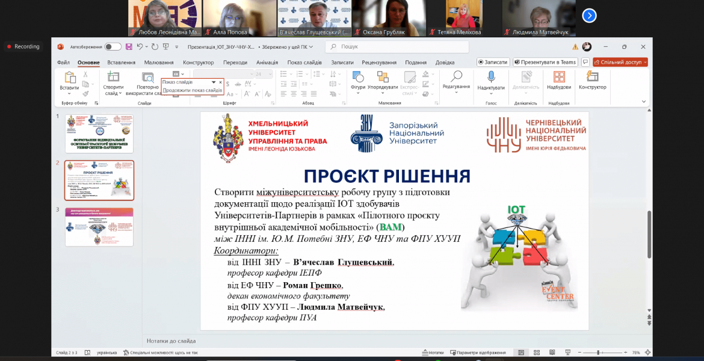Click 'Параметри відображення' in status bar
704x361 pixels.
[x=478, y=353]
